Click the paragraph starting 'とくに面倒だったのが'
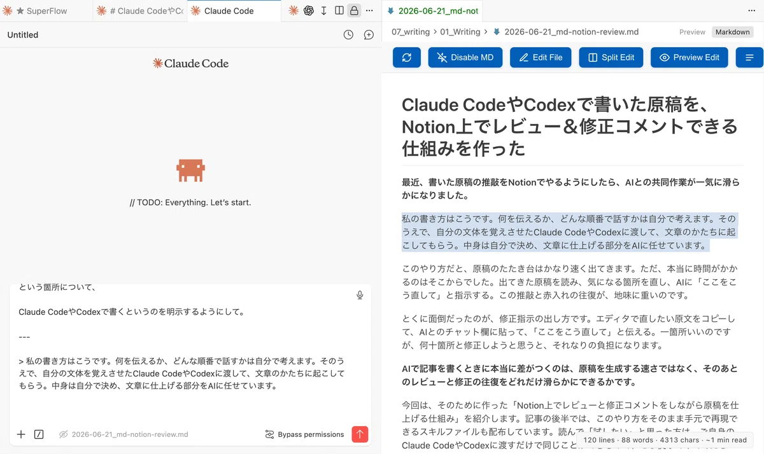This screenshot has height=454, width=764. coord(569,332)
